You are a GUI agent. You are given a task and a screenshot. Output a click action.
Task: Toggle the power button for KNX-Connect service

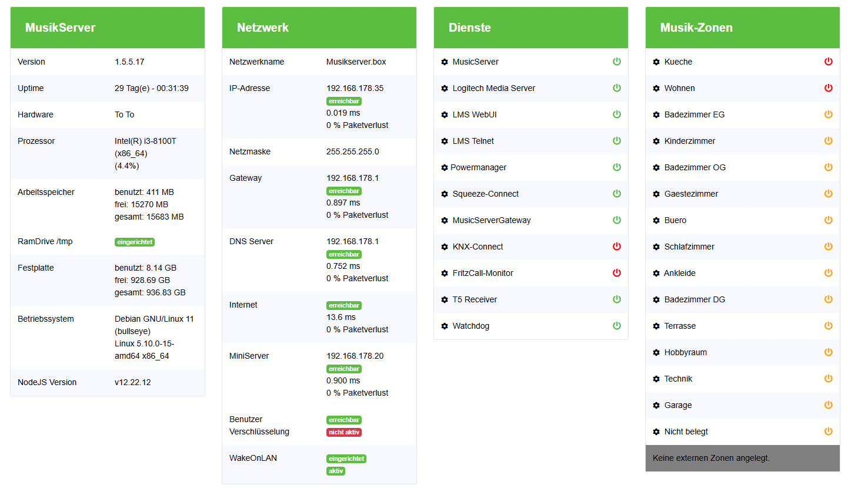[617, 247]
